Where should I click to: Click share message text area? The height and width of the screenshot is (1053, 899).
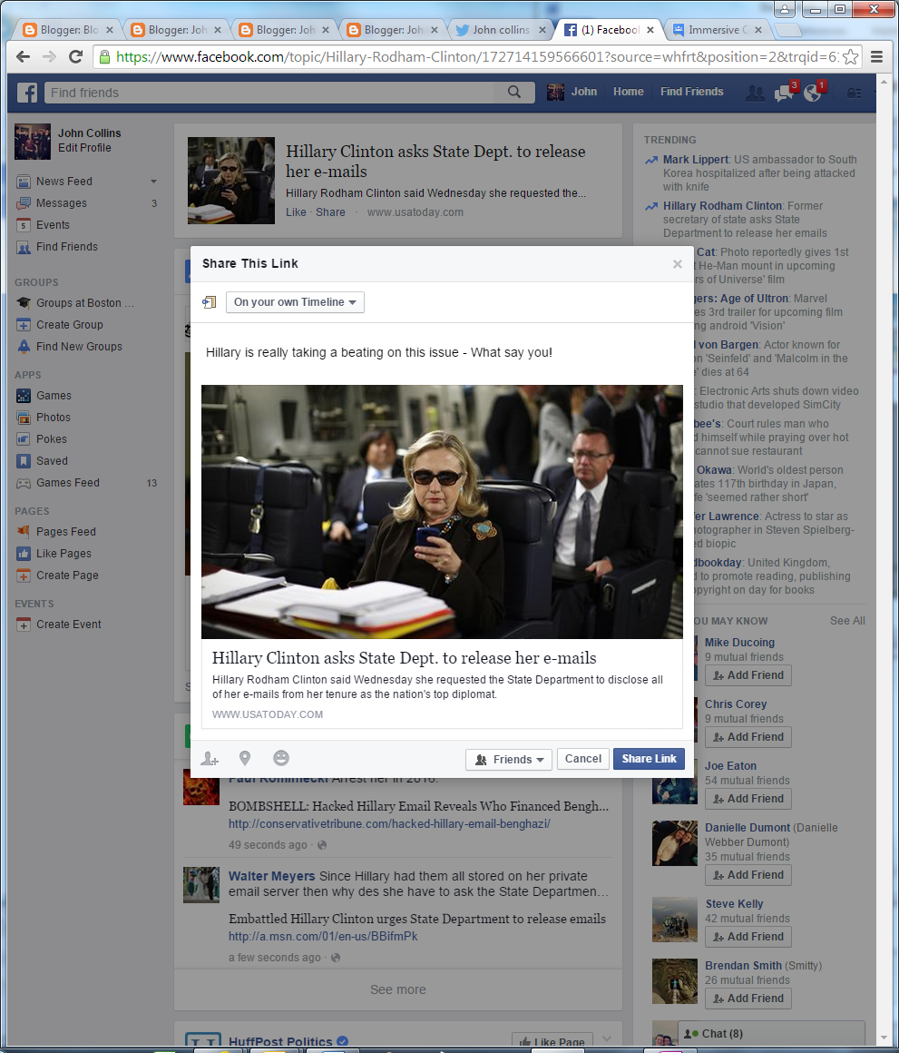[442, 352]
